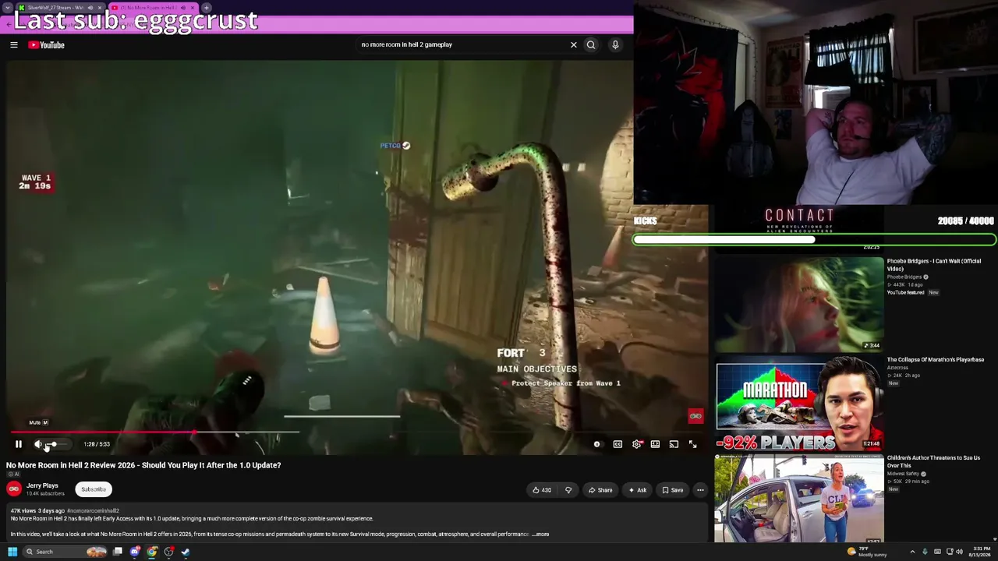Viewport: 998px width, 561px height.
Task: Toggle autoplay in the video player
Action: coord(597,444)
